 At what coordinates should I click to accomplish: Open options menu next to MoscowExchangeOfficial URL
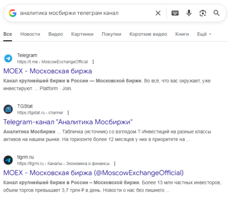(x=93, y=62)
